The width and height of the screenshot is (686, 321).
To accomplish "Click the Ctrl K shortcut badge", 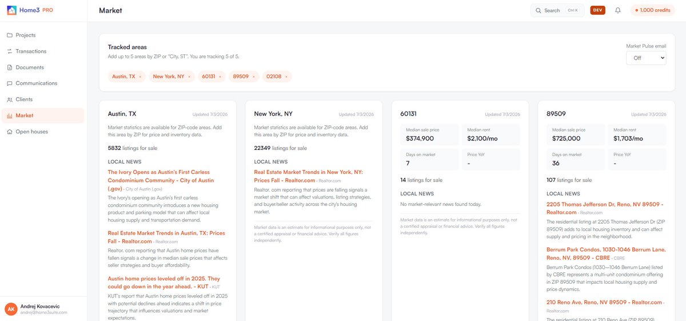I will point(572,10).
